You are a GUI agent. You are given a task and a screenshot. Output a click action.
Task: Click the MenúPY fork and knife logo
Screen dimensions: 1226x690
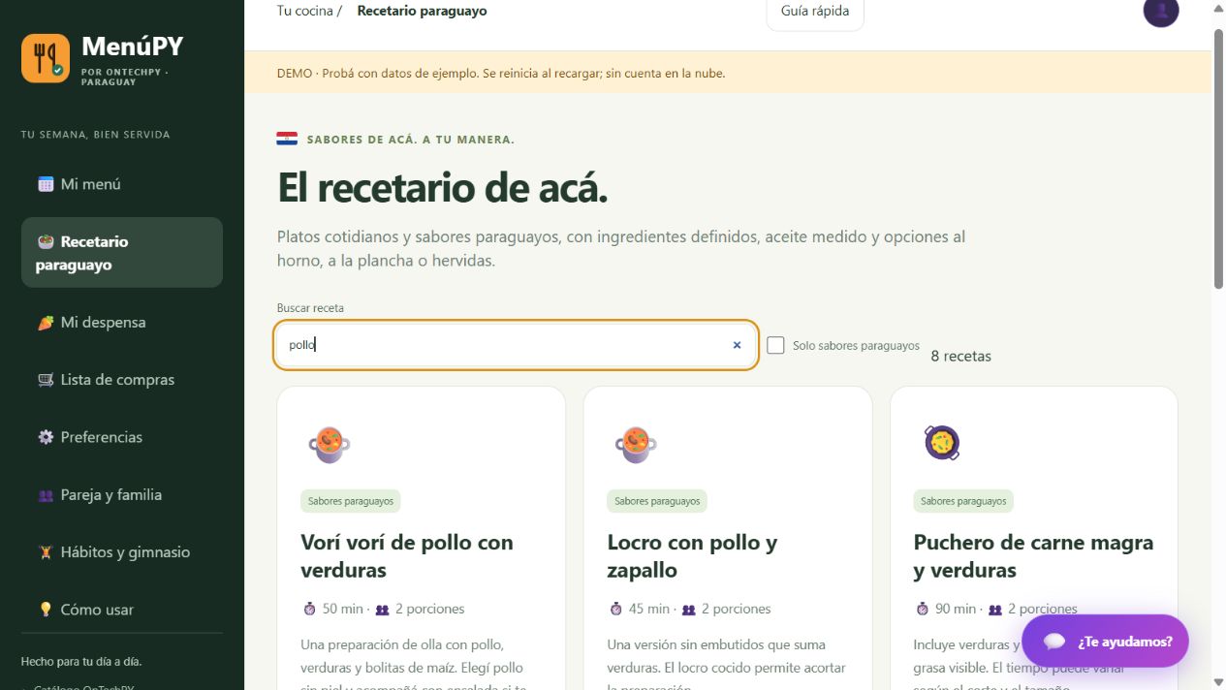click(x=46, y=58)
